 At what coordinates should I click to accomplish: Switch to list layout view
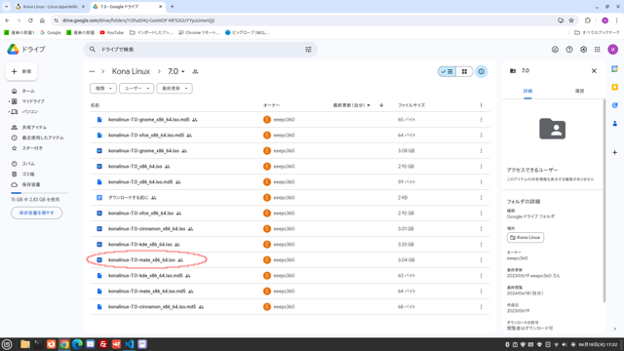pyautogui.click(x=447, y=71)
